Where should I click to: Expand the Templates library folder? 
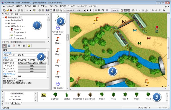coord(10,99)
